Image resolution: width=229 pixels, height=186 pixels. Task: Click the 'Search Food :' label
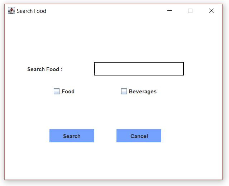pos(44,69)
